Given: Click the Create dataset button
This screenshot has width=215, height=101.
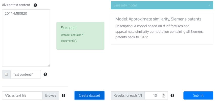Looking at the screenshot, I should click(x=89, y=95).
